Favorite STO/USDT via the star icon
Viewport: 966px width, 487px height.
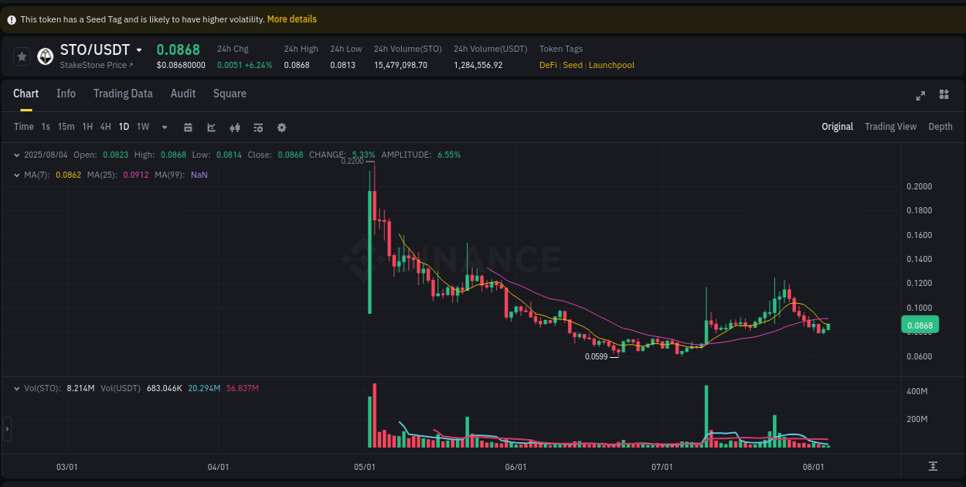point(22,56)
